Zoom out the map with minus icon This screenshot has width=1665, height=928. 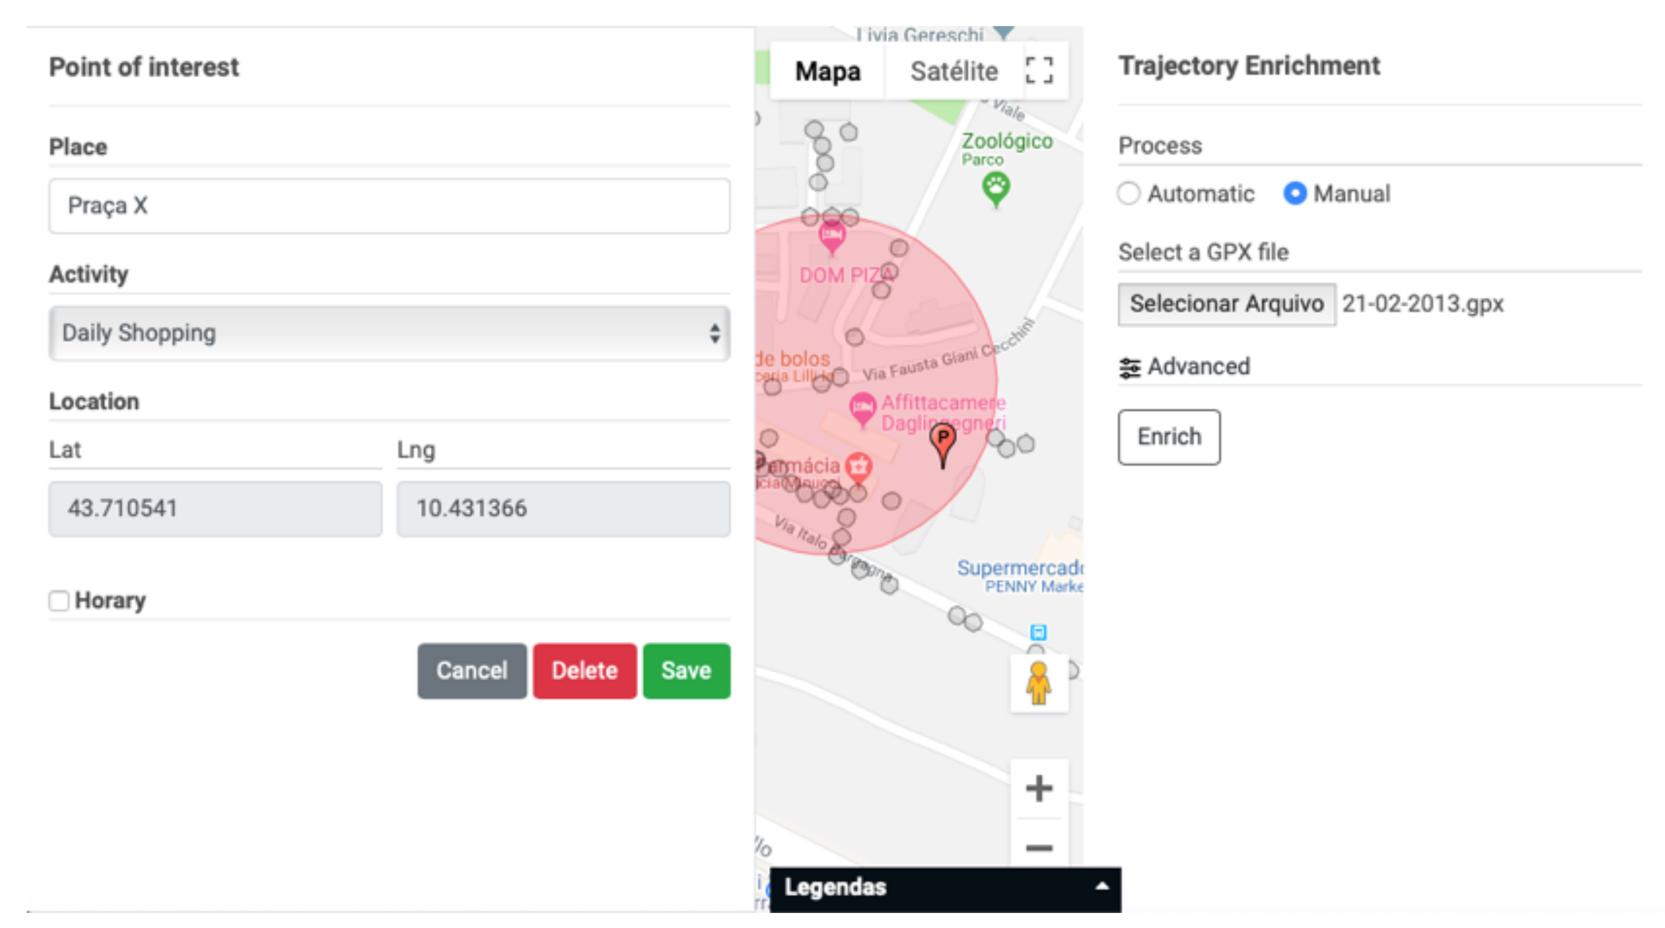(x=1039, y=847)
